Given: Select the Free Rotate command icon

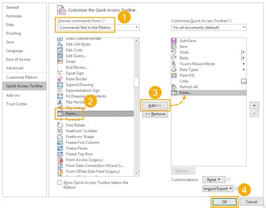Looking at the screenshot, I should point(60,125).
